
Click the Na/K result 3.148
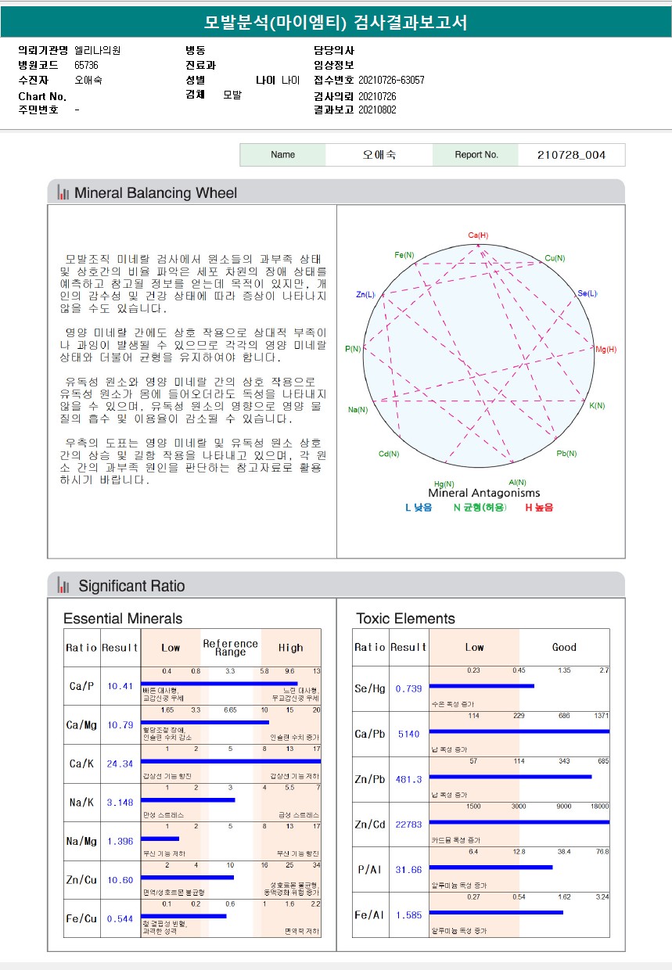point(120,803)
